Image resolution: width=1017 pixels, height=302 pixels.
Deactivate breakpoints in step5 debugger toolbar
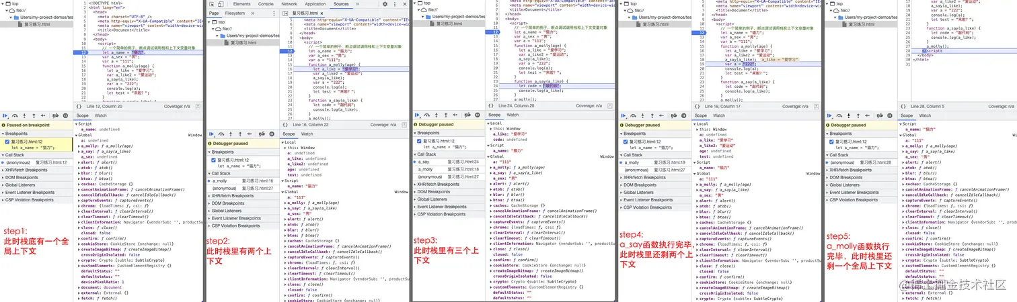click(880, 116)
